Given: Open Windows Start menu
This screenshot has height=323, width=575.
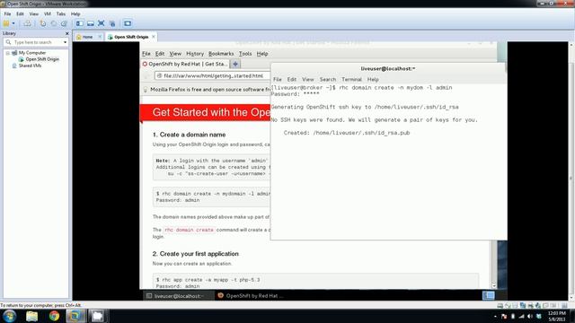Looking at the screenshot, I should (x=9, y=316).
